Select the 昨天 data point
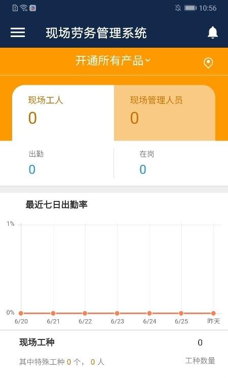Viewport: 228px width, 378px height. click(x=213, y=313)
